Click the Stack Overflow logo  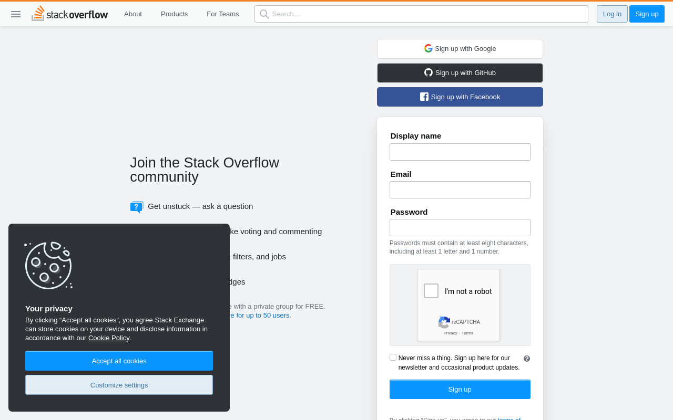(69, 14)
